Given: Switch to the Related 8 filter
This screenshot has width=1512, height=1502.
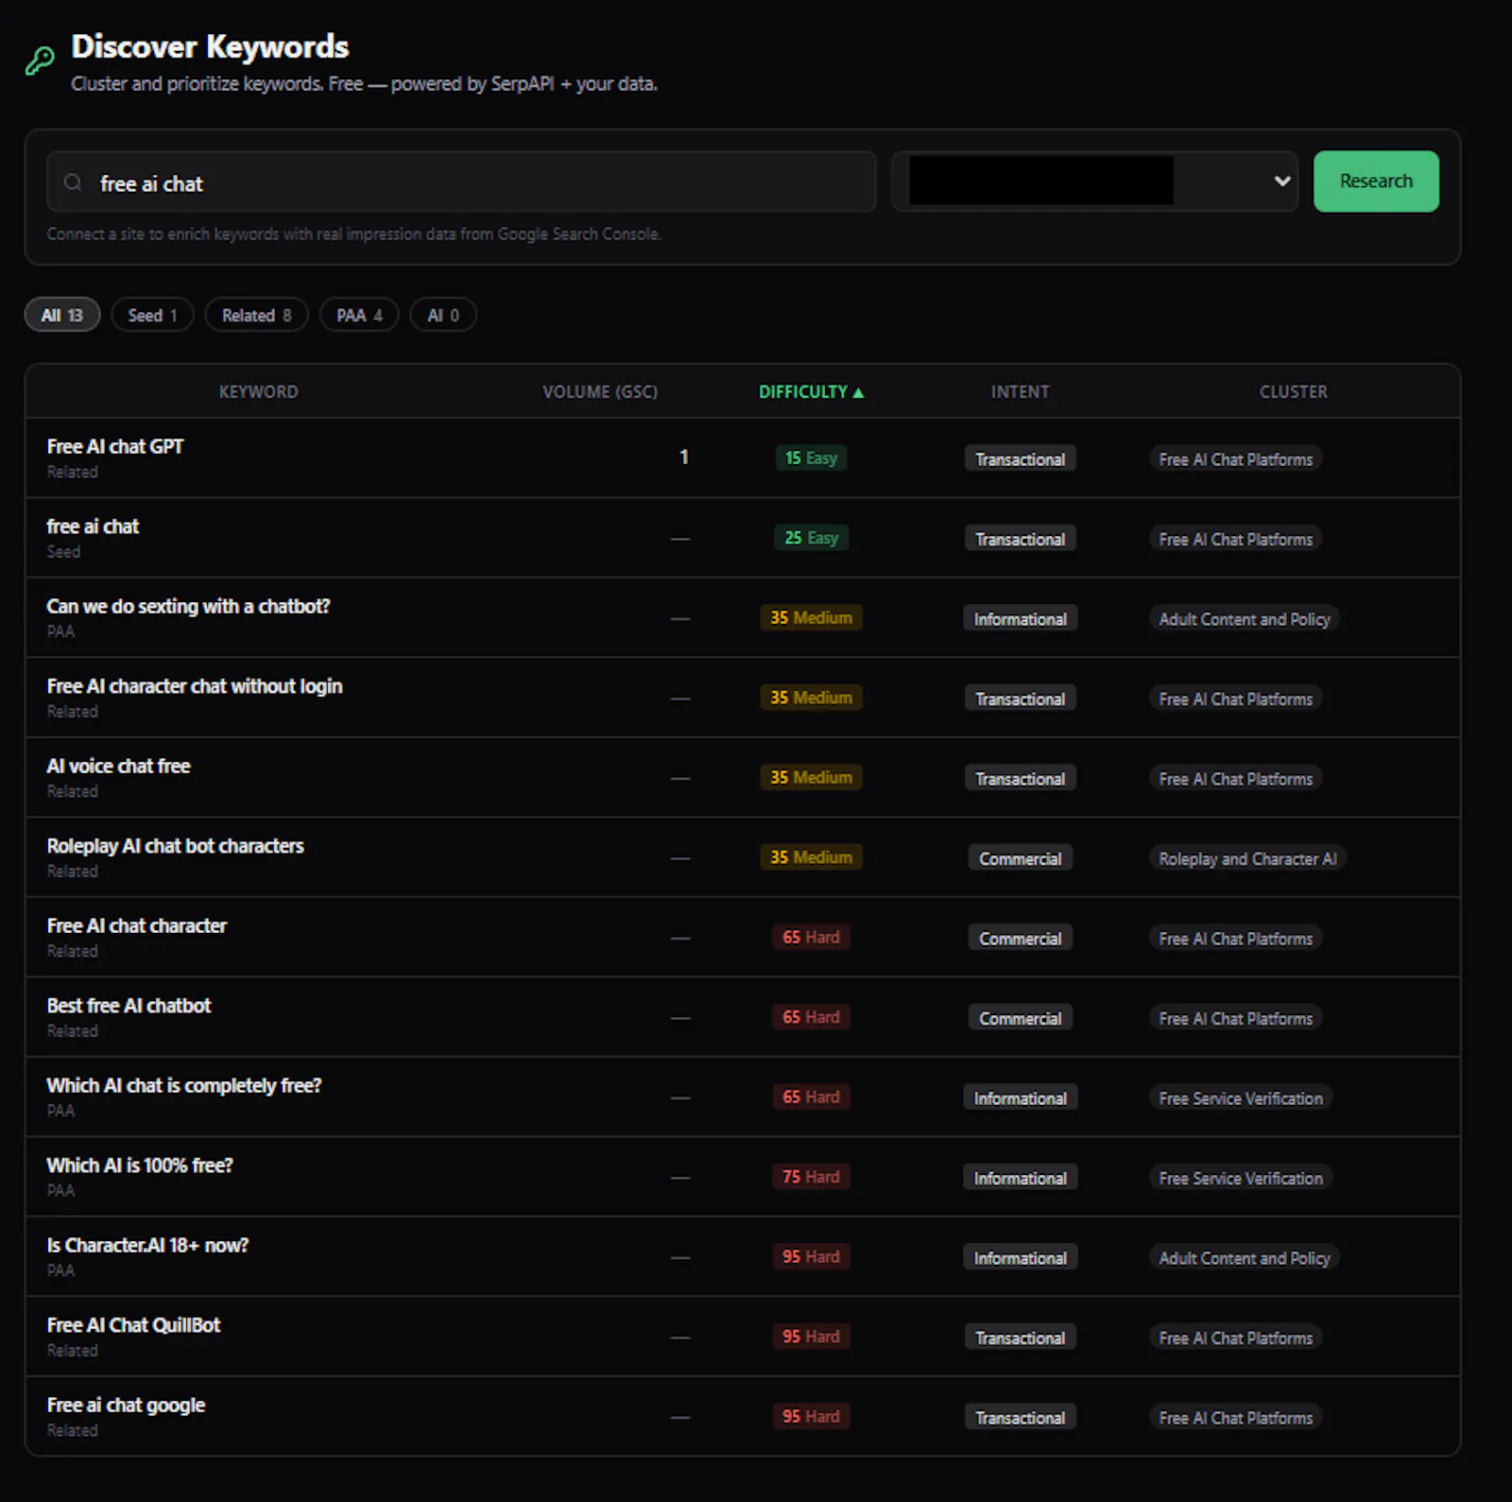Looking at the screenshot, I should (256, 315).
